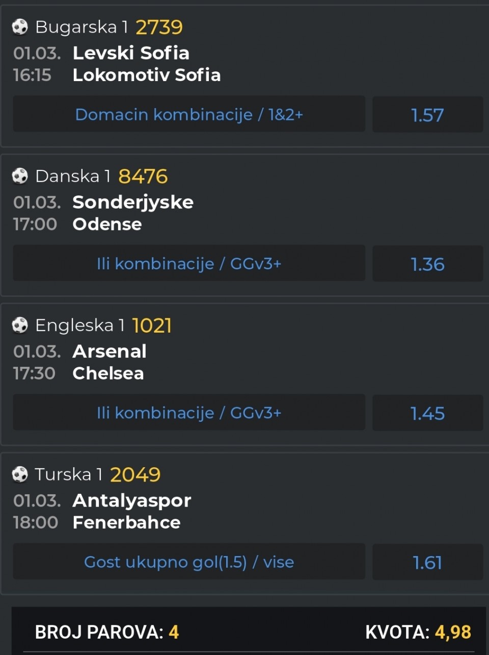Tap the 1.45 odds button
489x655 pixels.
[427, 413]
